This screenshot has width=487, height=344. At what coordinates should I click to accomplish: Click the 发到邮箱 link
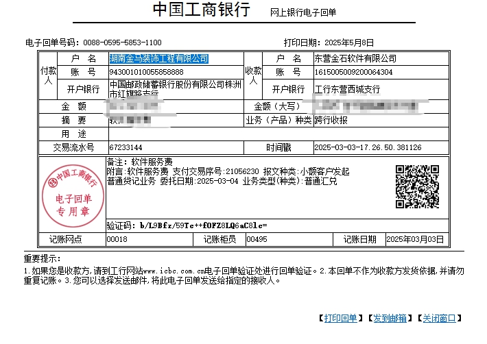click(x=390, y=318)
